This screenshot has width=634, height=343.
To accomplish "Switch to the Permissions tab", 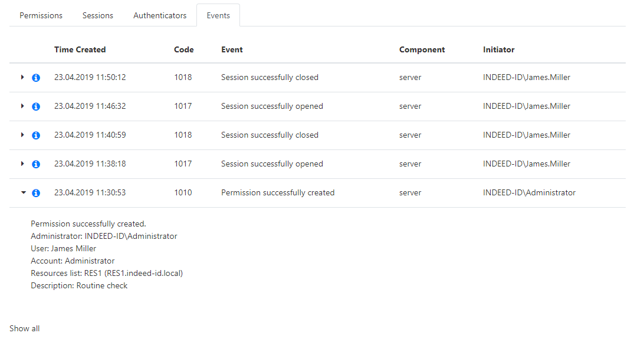I will [41, 15].
